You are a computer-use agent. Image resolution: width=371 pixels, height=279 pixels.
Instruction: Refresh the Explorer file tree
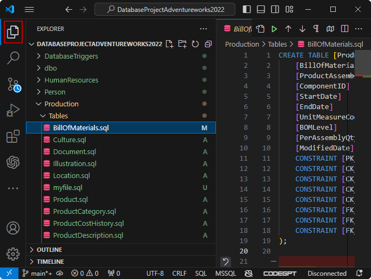click(195, 44)
